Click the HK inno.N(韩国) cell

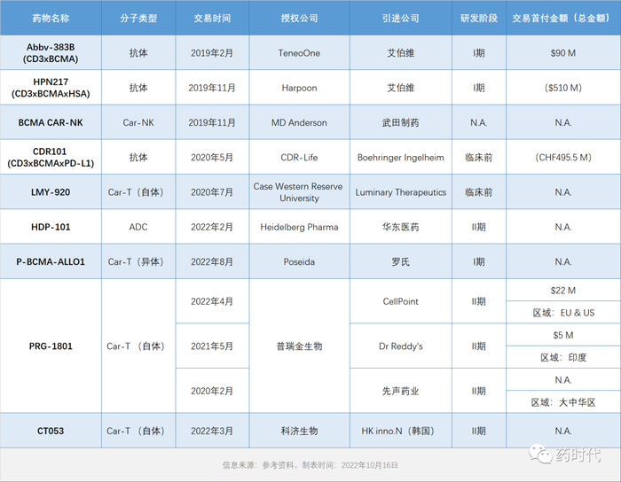coord(401,431)
